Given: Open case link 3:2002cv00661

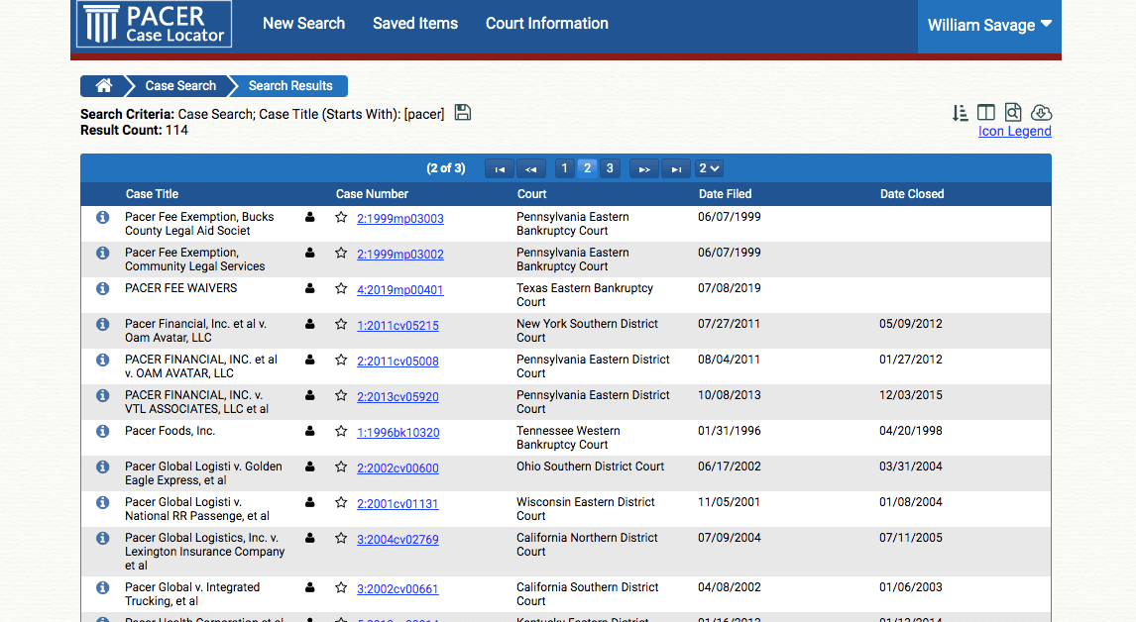Looking at the screenshot, I should (398, 588).
